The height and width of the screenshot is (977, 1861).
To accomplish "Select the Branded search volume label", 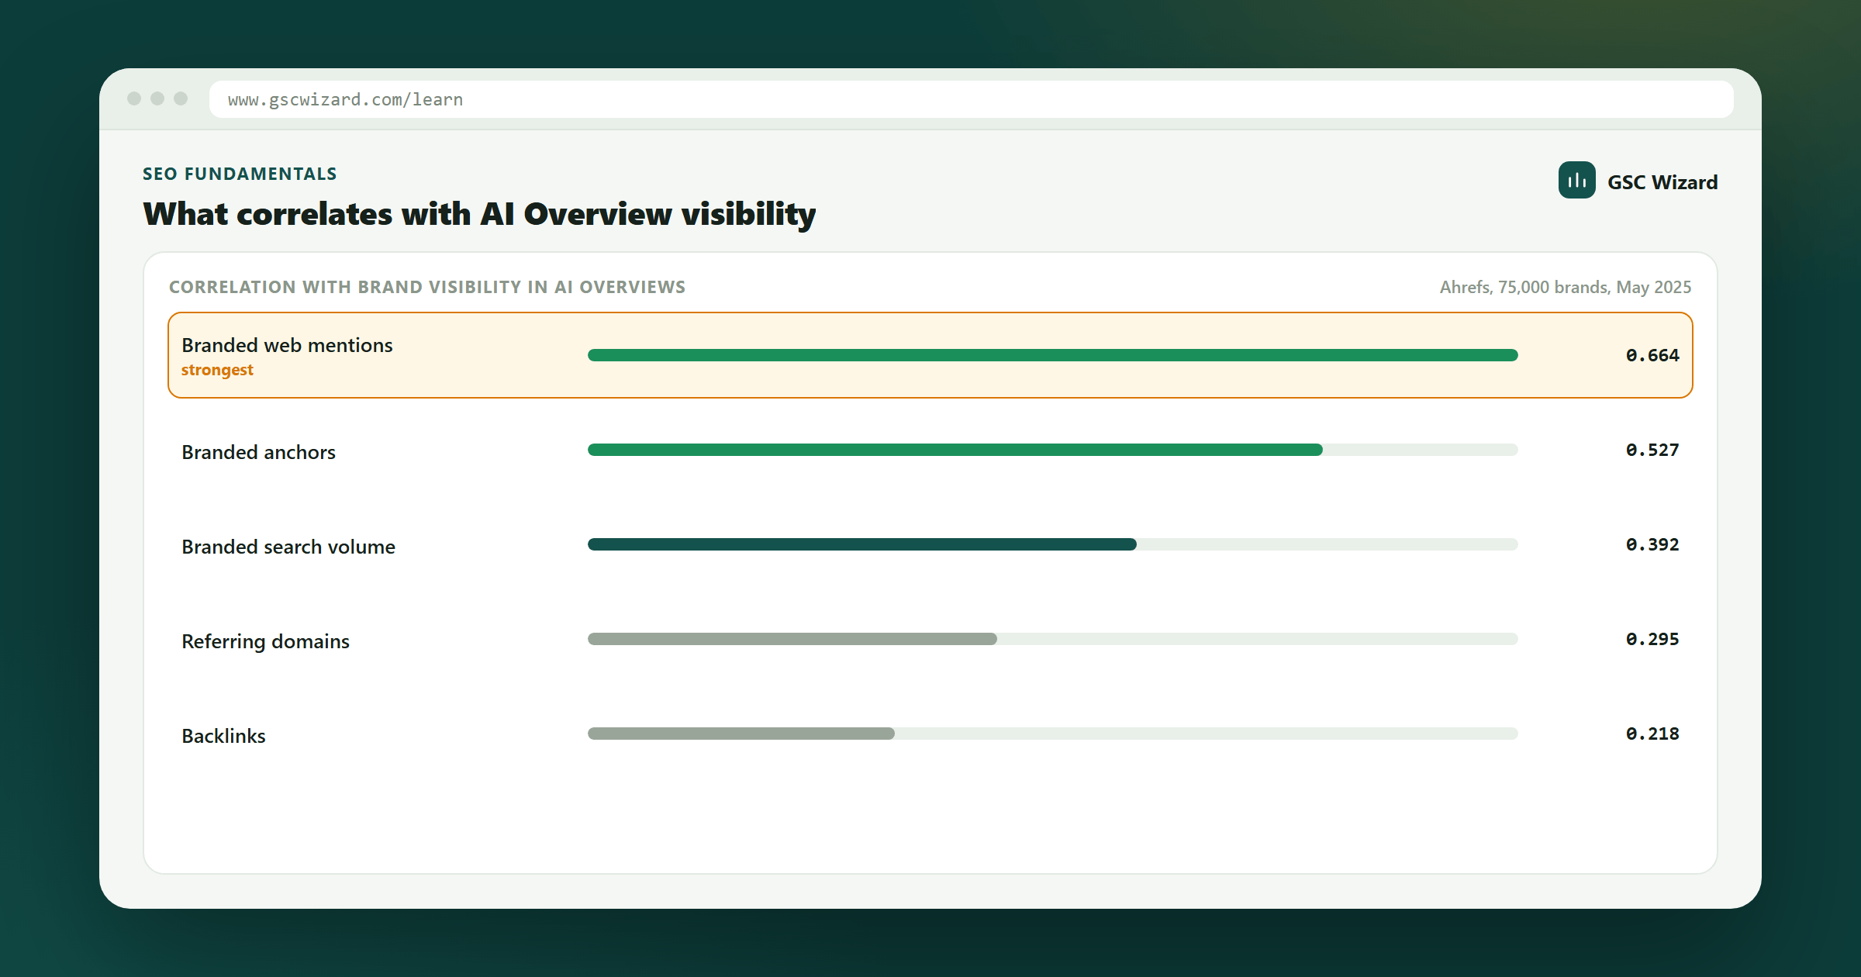I will click(x=288, y=547).
